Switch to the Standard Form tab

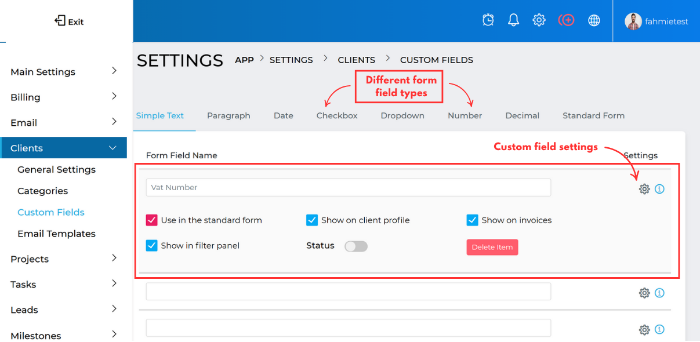[593, 115]
